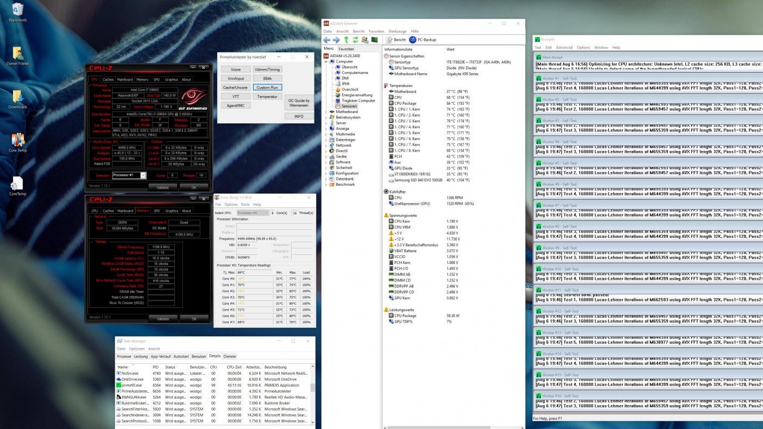Open Graphics tab in upper CPU-Z window
Image resolution: width=763 pixels, height=429 pixels.
click(x=172, y=79)
